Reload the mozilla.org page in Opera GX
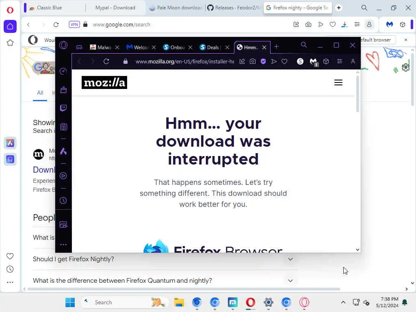The image size is (416, 312). 106,61
